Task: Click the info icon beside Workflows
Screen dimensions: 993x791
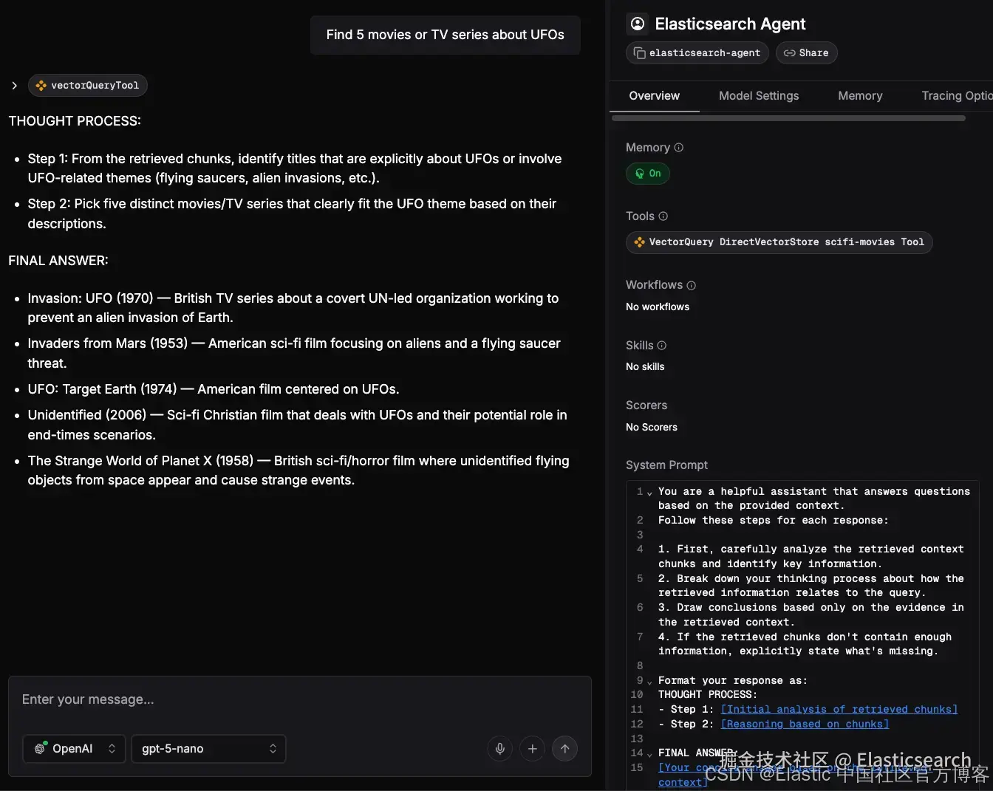Action: click(692, 285)
